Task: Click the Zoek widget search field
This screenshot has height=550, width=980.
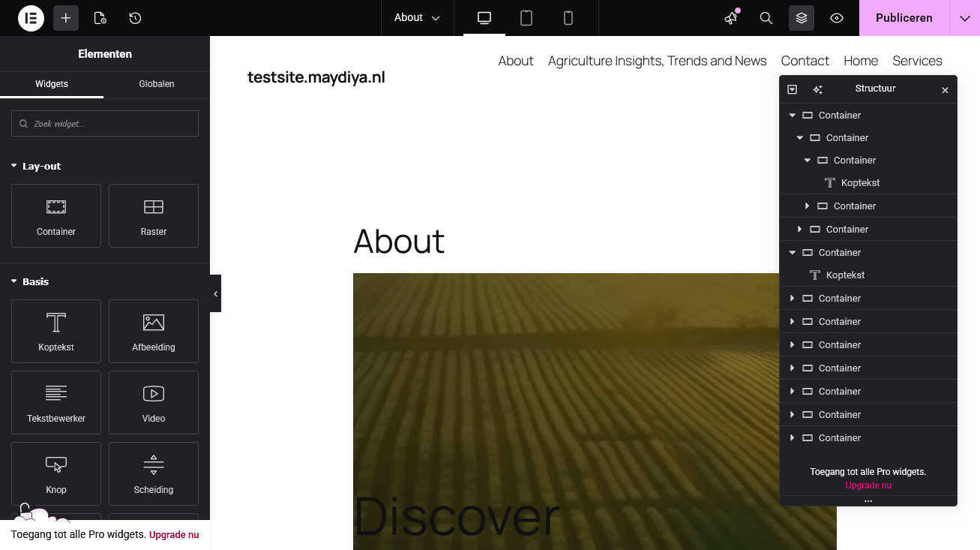Action: click(x=105, y=124)
